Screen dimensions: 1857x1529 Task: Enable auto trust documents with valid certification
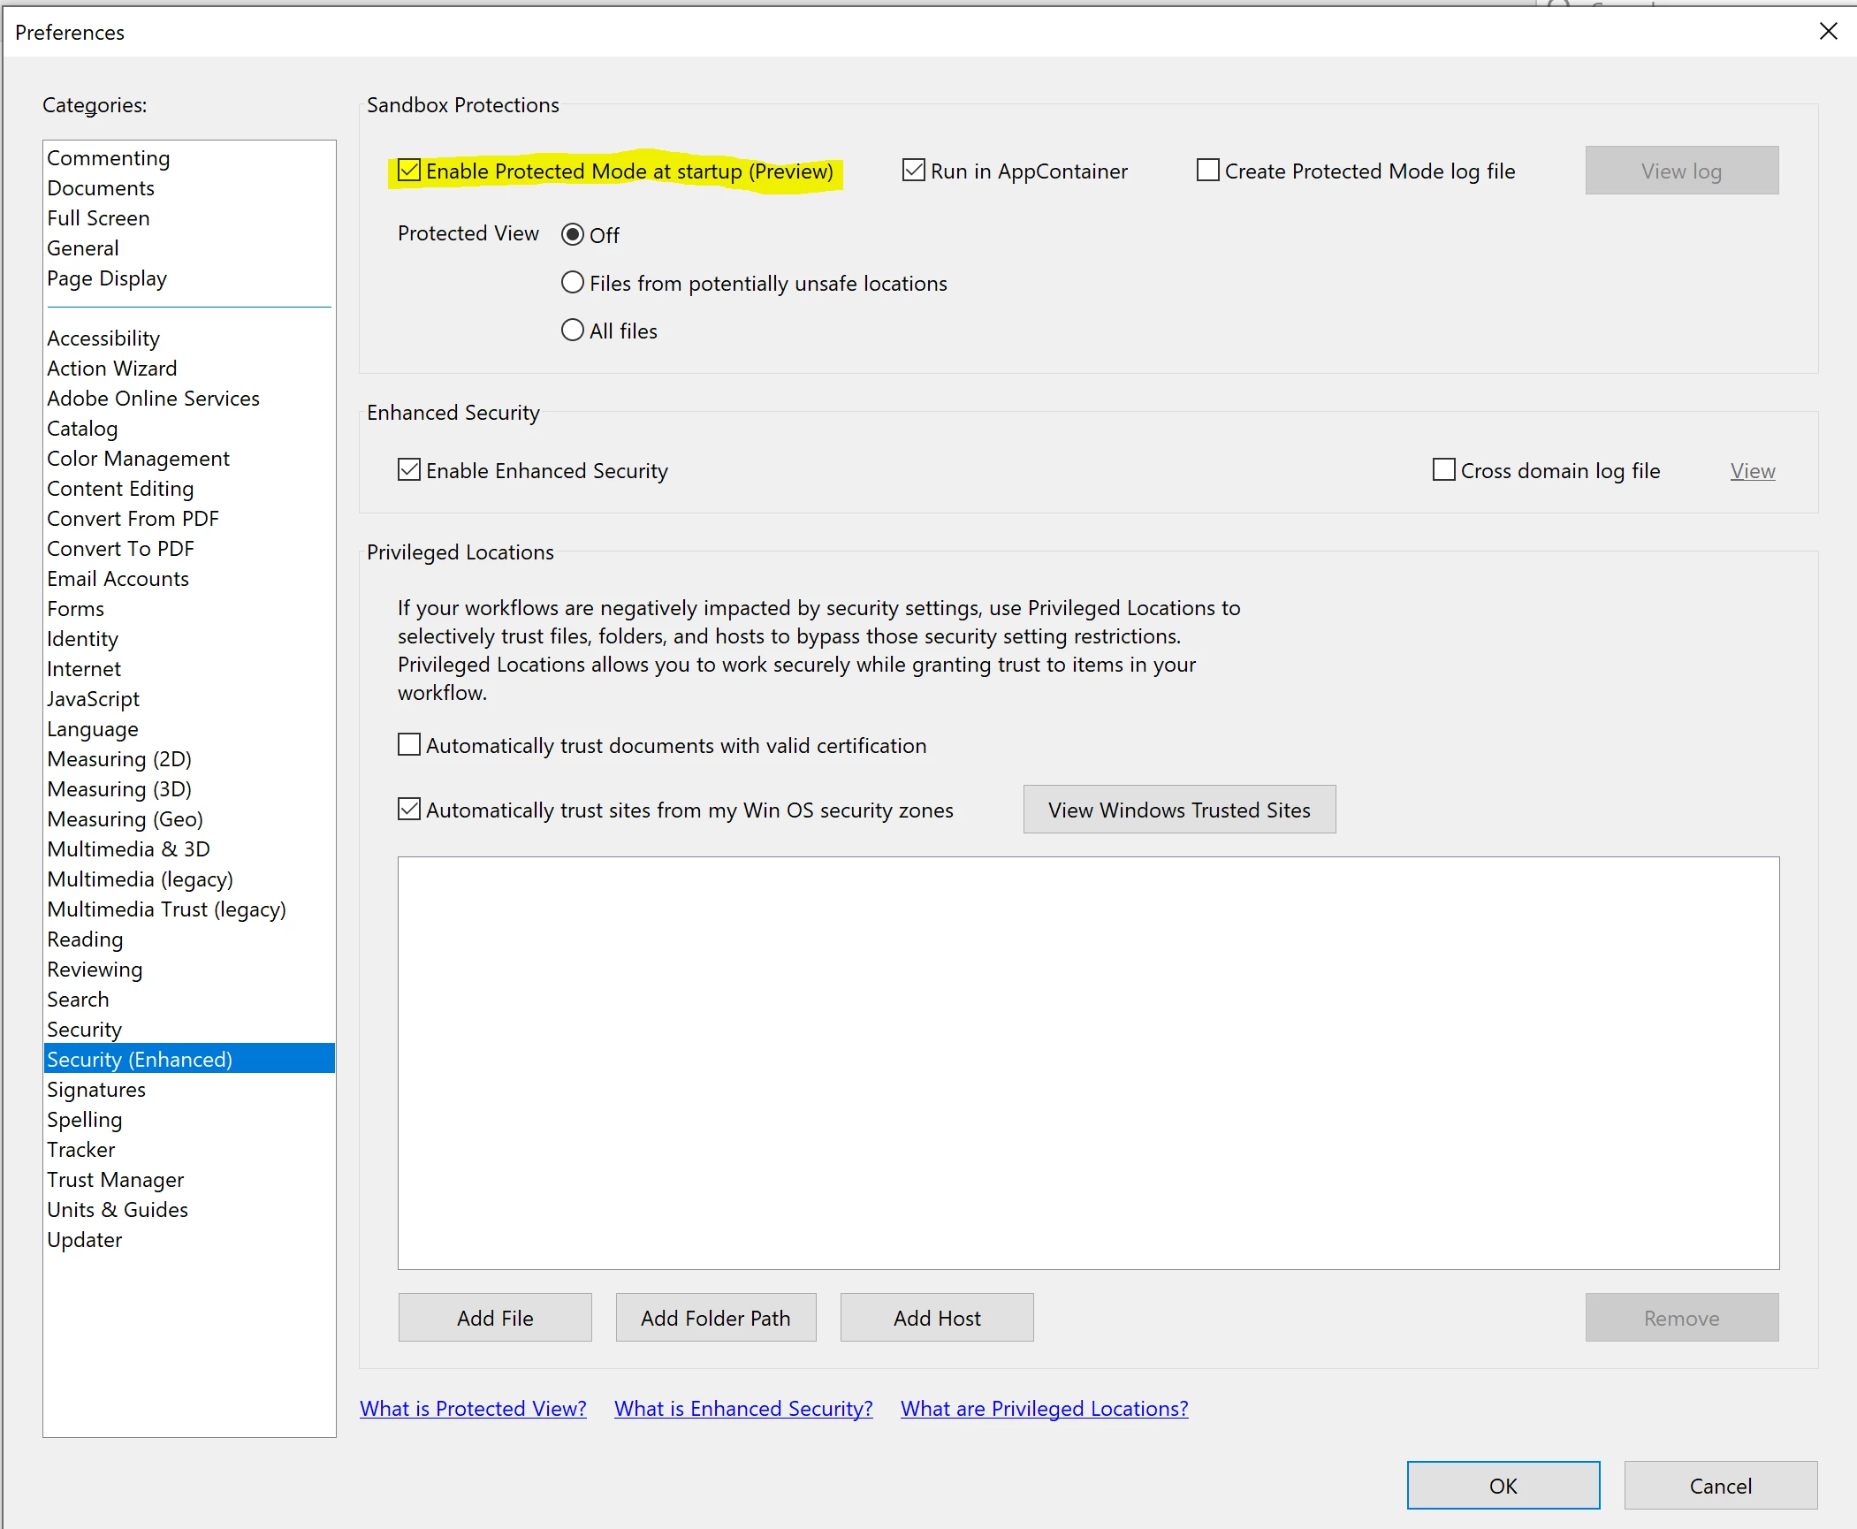coord(409,745)
